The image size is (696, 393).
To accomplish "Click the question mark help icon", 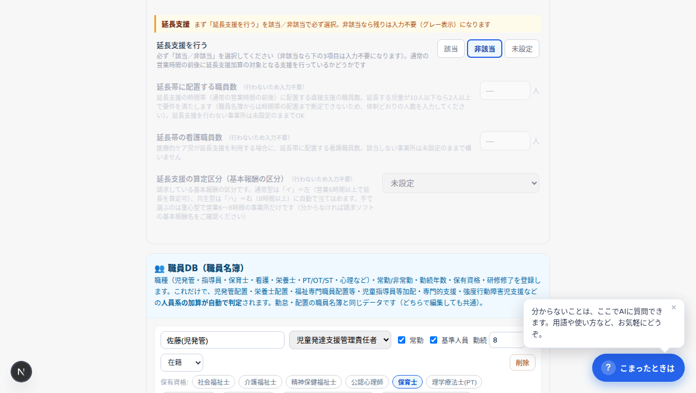I will pyautogui.click(x=608, y=368).
